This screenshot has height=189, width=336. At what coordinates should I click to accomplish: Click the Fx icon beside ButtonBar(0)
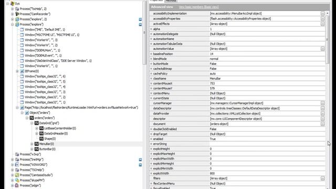point(37,149)
